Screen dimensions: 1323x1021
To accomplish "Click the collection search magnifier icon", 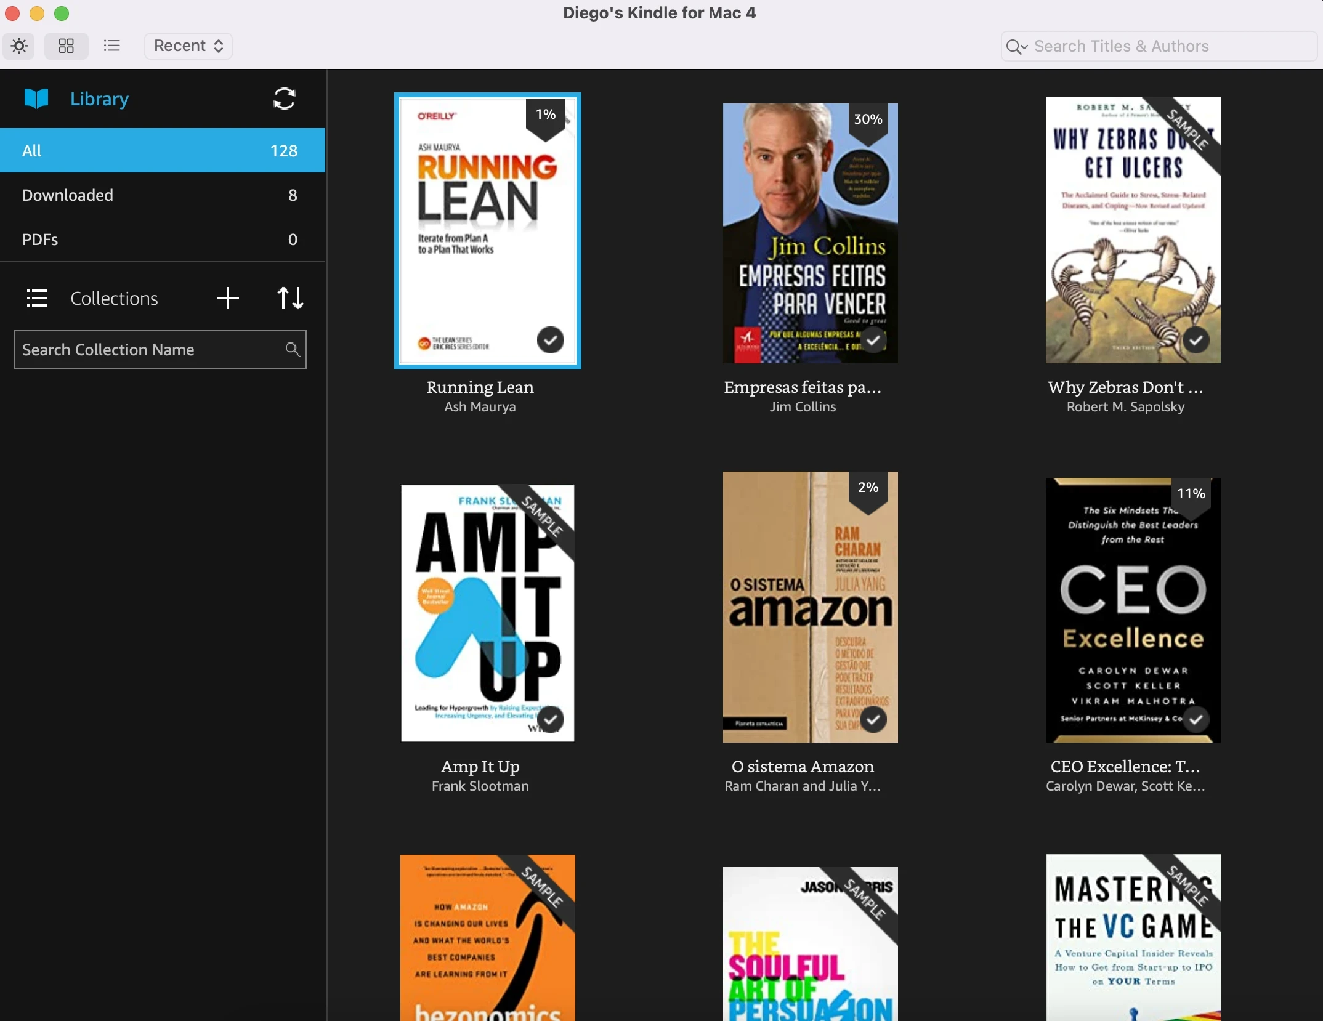I will (x=293, y=350).
